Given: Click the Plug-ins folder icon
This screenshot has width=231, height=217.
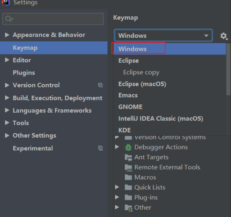Looking at the screenshot, I should pos(129,197).
